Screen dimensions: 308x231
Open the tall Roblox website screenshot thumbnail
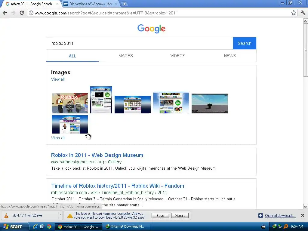pos(101,100)
